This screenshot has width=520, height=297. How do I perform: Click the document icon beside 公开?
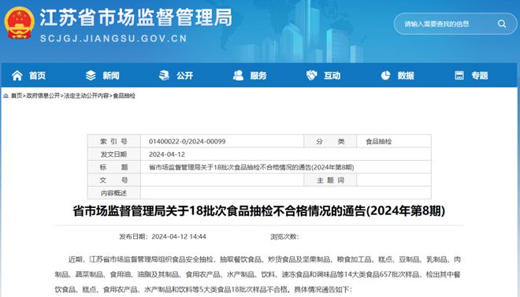coord(164,76)
